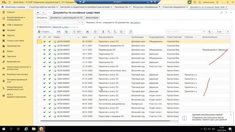Open НСИ и администрирование section
This screenshot has height=132, width=235.
16,96
